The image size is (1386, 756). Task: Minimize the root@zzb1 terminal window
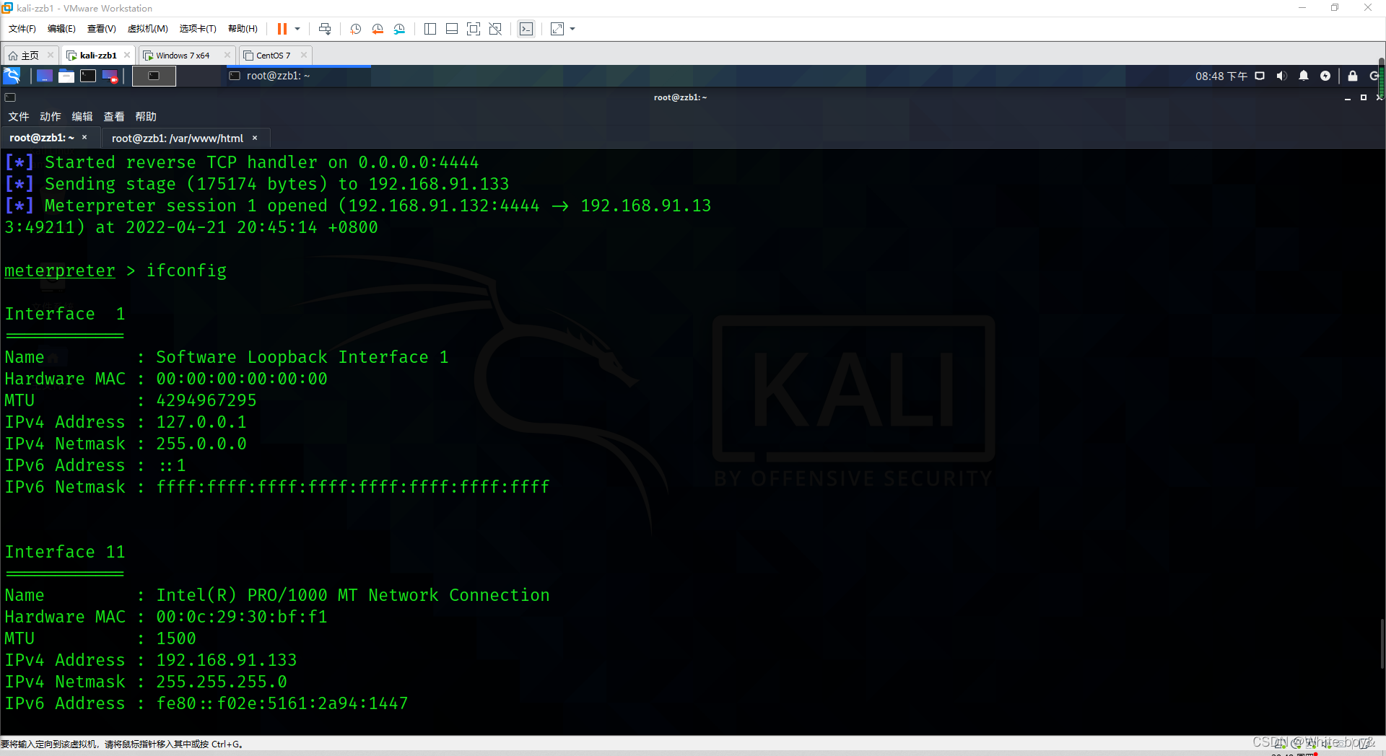click(x=1347, y=97)
